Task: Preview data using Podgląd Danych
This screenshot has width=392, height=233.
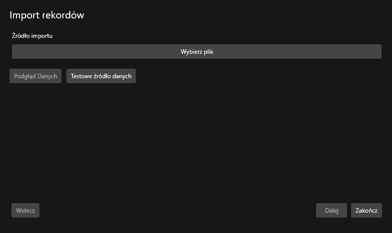Action: click(x=35, y=76)
